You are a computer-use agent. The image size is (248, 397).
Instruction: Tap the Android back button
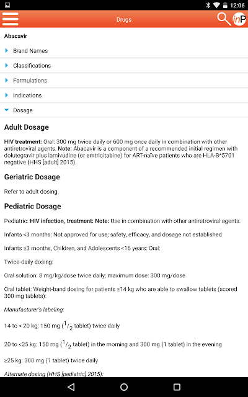[x=71, y=387]
